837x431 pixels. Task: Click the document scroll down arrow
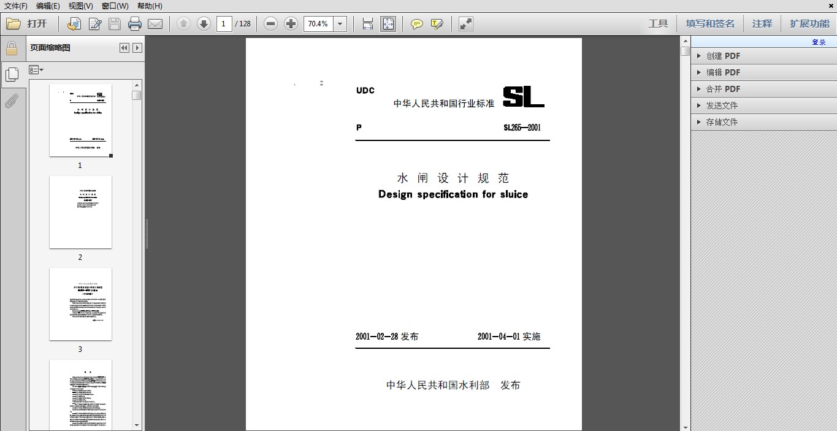[x=685, y=426]
